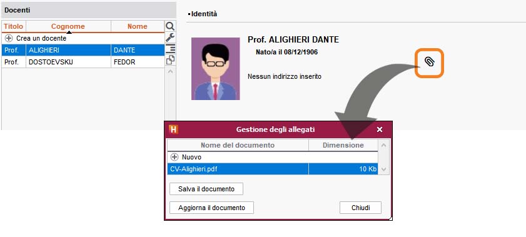The width and height of the screenshot is (526, 237).
Task: Click the copy pages icon
Action: coord(170,60)
